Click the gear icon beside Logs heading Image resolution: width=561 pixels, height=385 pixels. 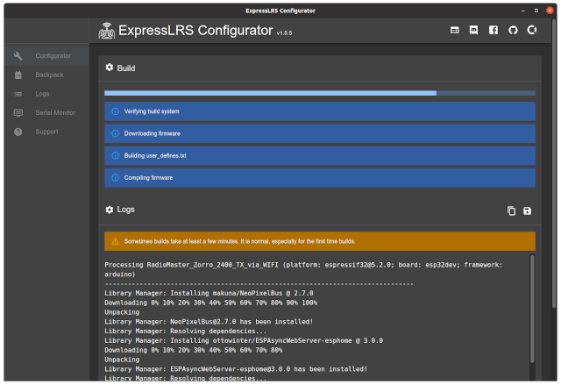(x=110, y=210)
